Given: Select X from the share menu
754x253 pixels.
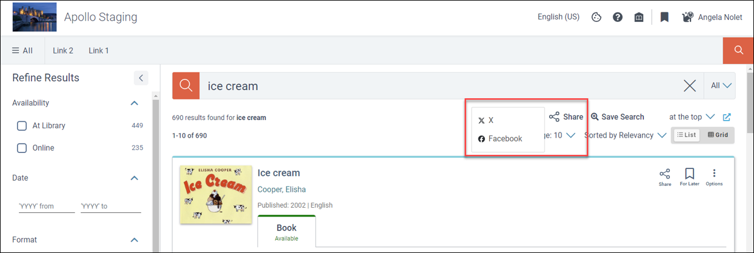Looking at the screenshot, I should coord(486,120).
